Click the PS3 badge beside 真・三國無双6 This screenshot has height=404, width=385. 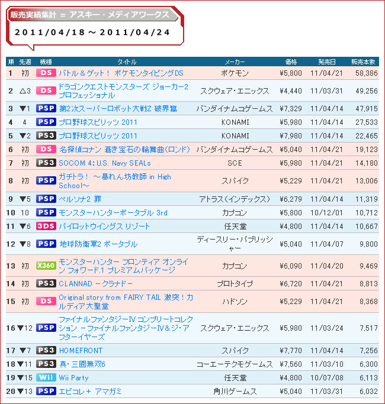pyautogui.click(x=46, y=364)
